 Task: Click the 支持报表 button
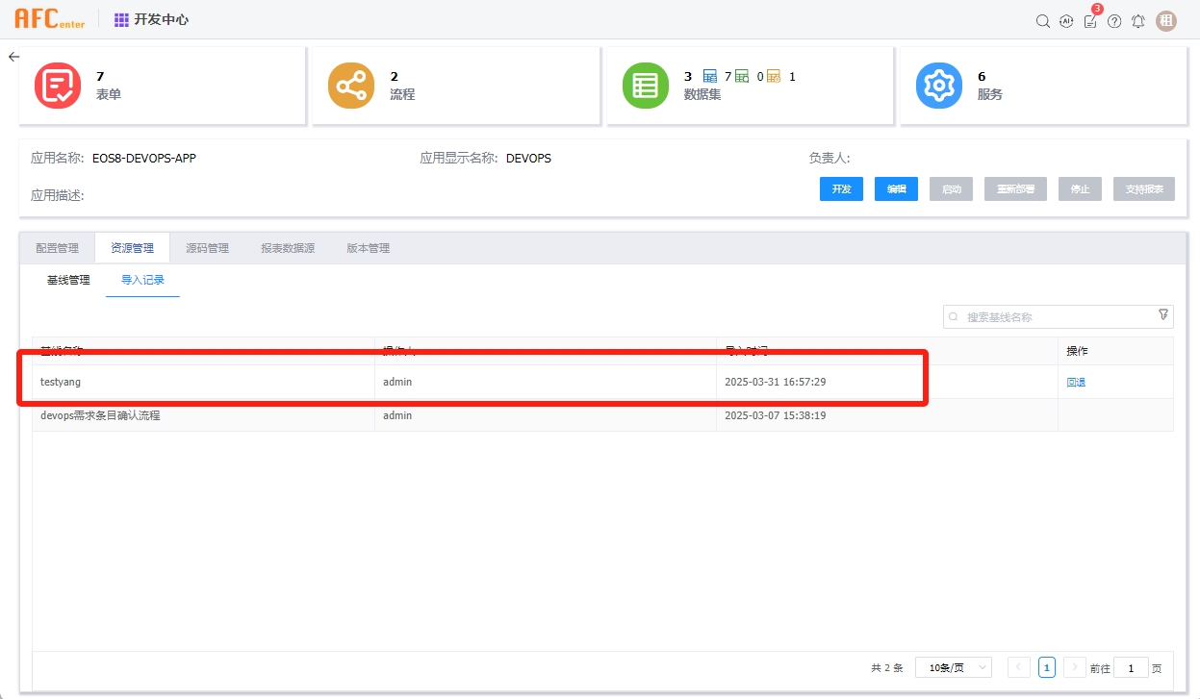coord(1144,189)
